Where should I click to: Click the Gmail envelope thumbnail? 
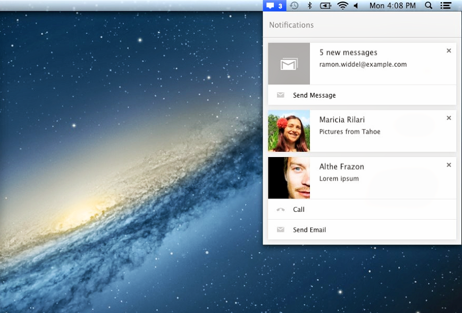point(289,64)
